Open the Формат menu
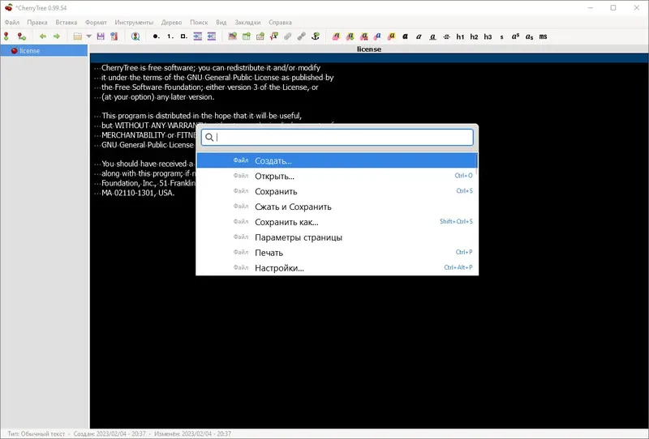 (96, 23)
